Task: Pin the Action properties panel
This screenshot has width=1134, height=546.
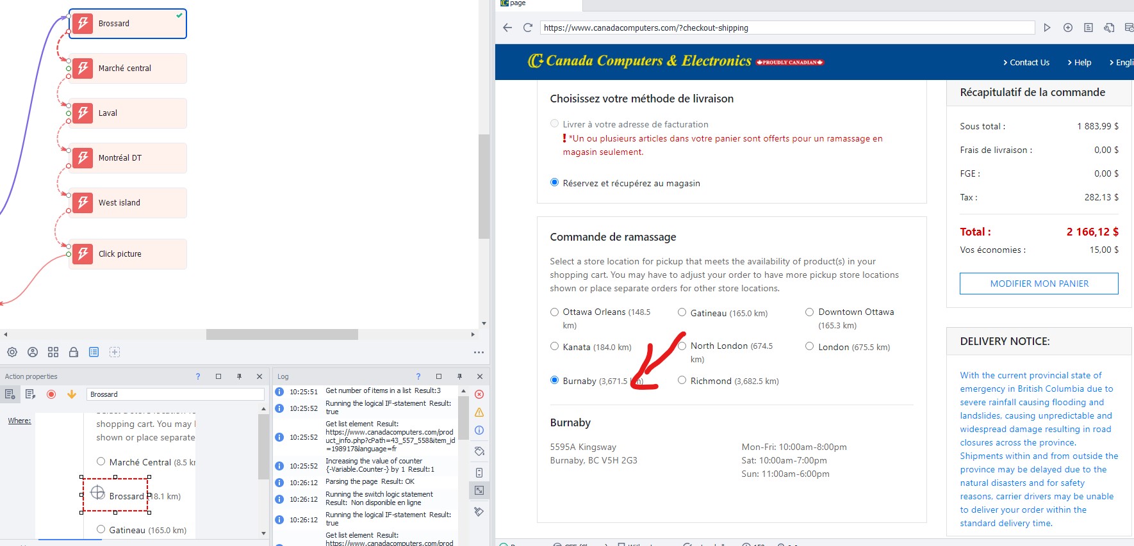Action: [239, 376]
